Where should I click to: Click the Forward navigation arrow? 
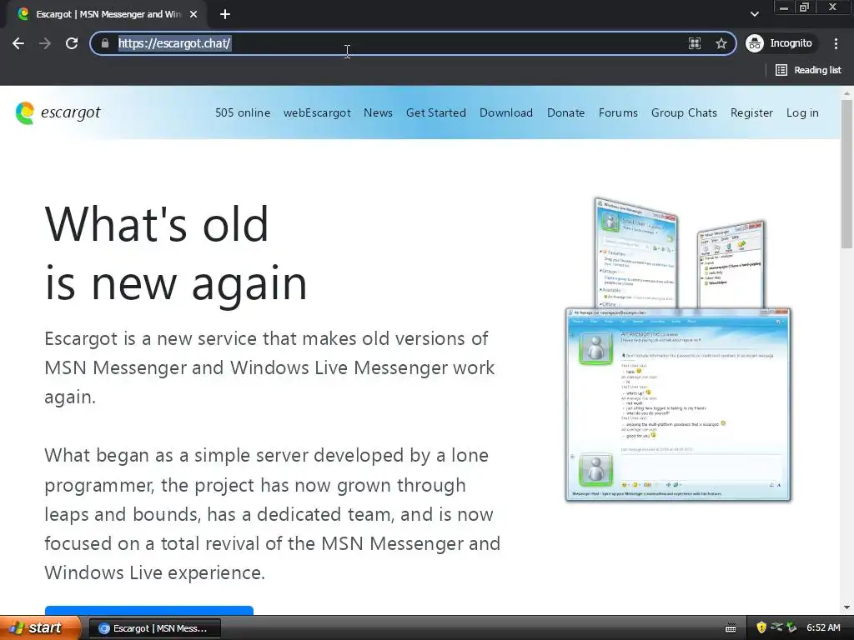(45, 43)
